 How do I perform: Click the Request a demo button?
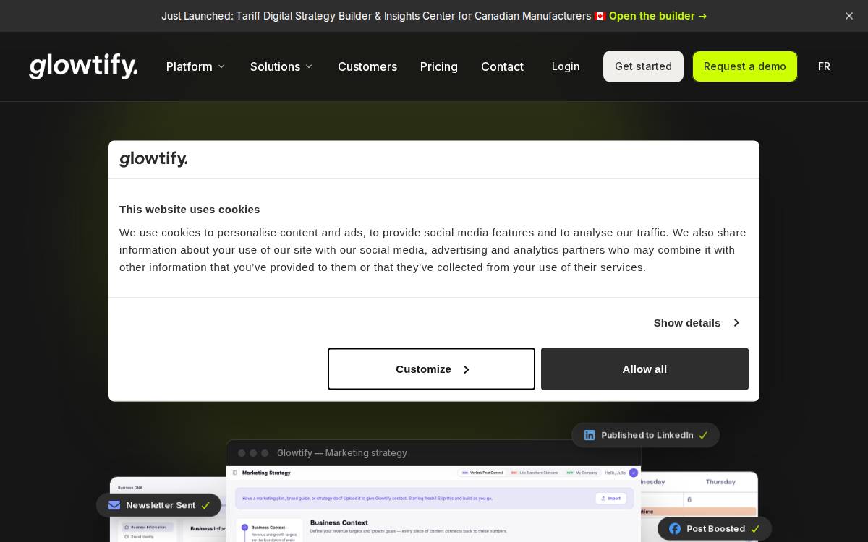[x=745, y=66]
